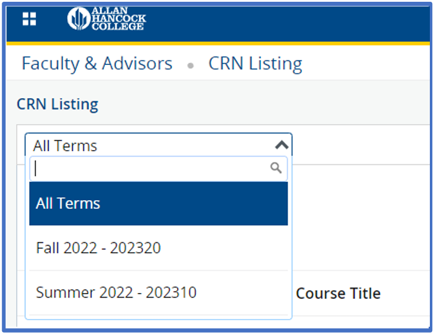Choose Summer 2022 - 202310 term
Image resolution: width=434 pixels, height=335 pixels.
[x=116, y=292]
